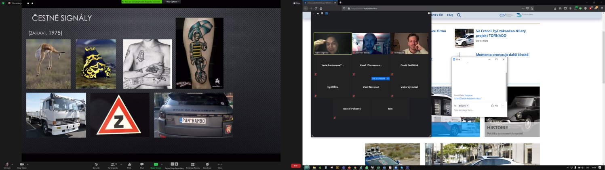Toggle Stop Video camera button

coord(22,165)
